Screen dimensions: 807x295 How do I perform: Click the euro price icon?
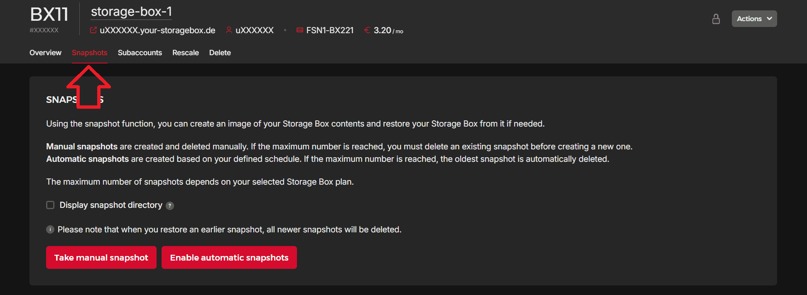367,30
